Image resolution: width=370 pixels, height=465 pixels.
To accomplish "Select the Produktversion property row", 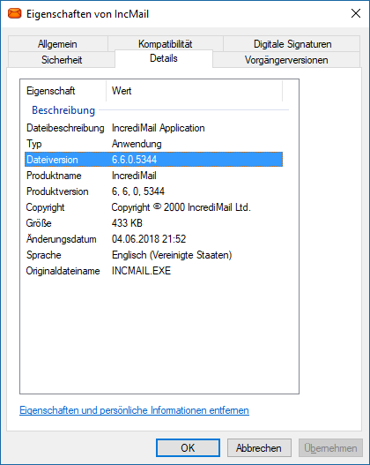I will tap(153, 191).
